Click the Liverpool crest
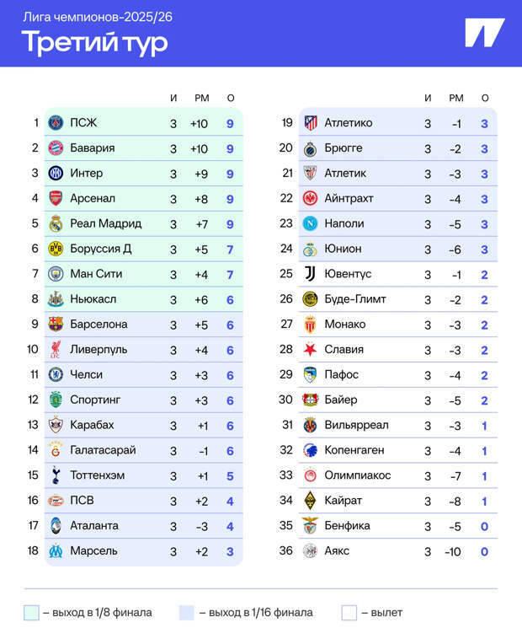 tap(56, 350)
